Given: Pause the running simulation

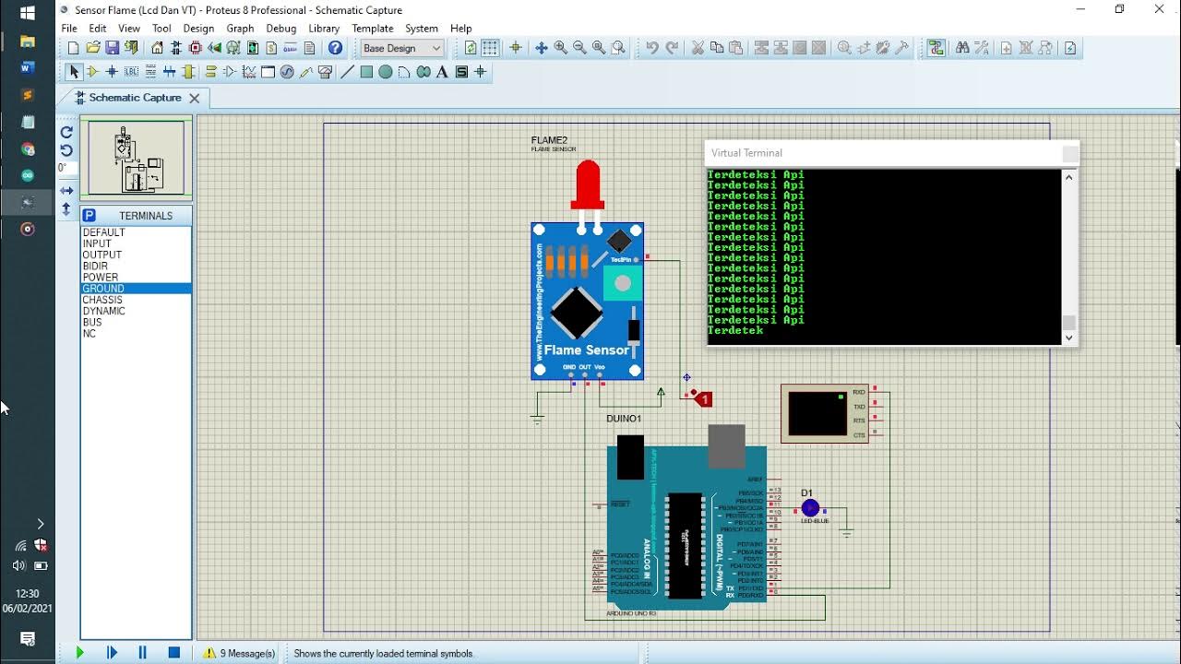Looking at the screenshot, I should [x=142, y=652].
